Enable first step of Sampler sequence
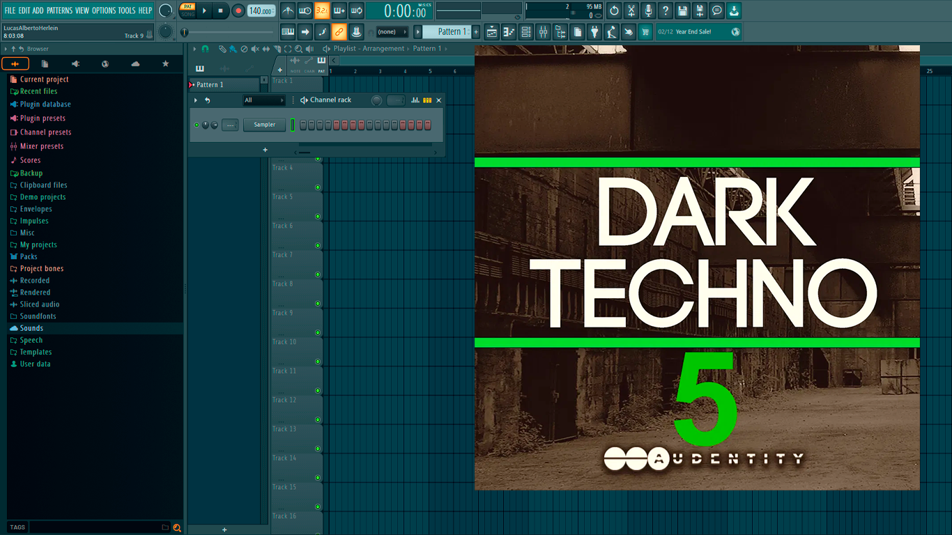 [x=303, y=125]
